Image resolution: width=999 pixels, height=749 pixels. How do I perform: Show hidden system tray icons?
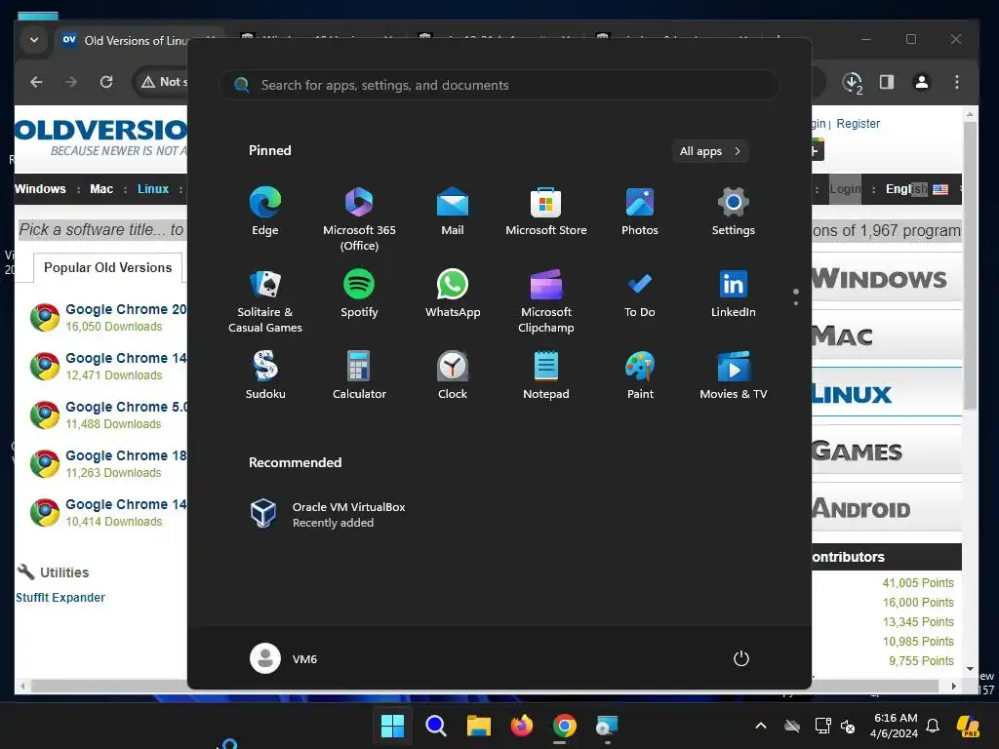[761, 726]
